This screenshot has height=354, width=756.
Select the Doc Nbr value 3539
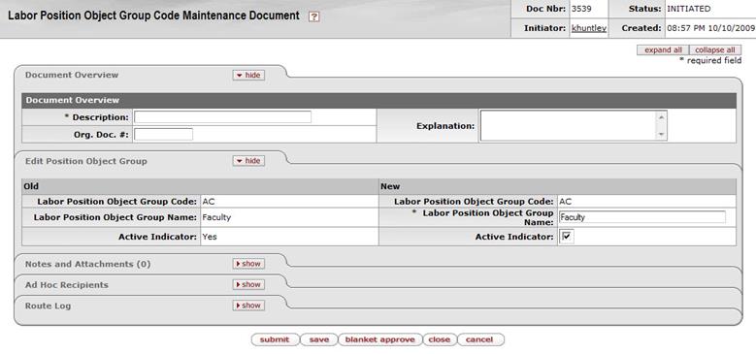click(581, 9)
